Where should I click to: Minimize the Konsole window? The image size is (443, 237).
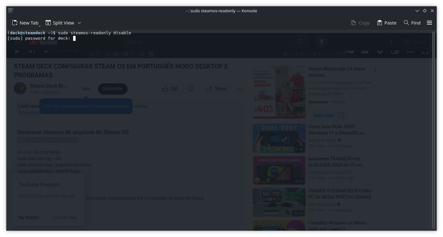point(417,11)
